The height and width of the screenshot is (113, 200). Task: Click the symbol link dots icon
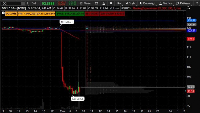coord(27,3)
